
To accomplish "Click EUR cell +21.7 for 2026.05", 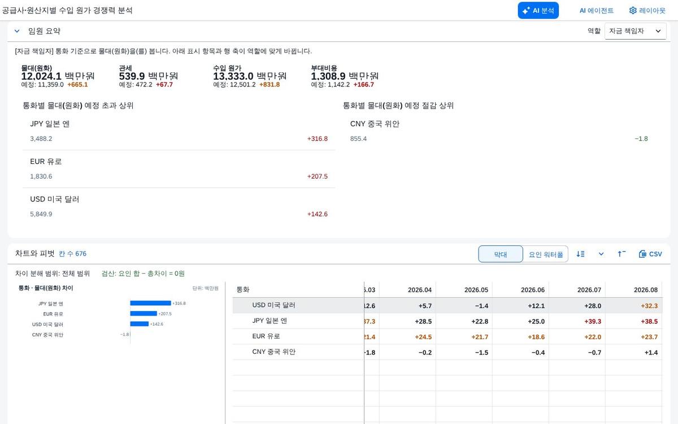I will [x=464, y=336].
